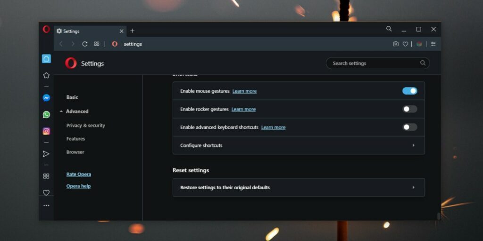Image resolution: width=483 pixels, height=241 pixels.
Task: Open Facebook Messenger in the sidebar
Action: [x=46, y=98]
